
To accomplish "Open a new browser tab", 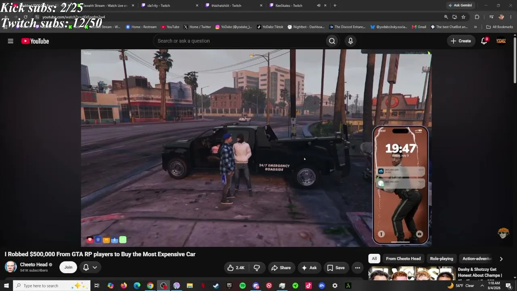I will [x=335, y=6].
